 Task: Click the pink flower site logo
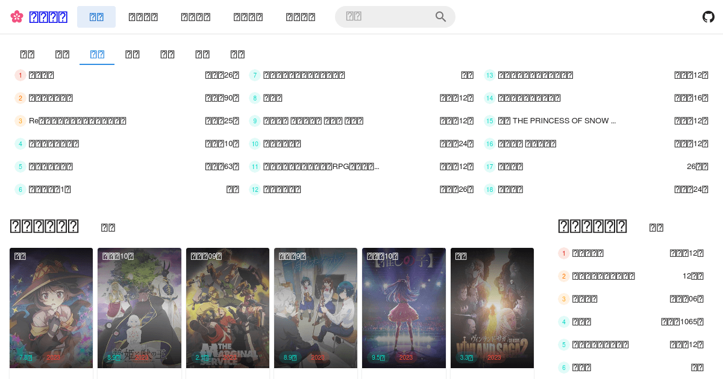[x=17, y=17]
